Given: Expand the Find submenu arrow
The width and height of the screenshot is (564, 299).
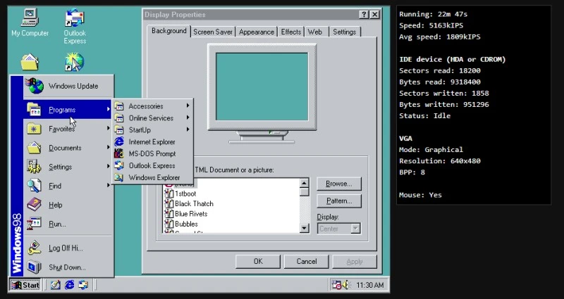Looking at the screenshot, I should click(x=109, y=185).
